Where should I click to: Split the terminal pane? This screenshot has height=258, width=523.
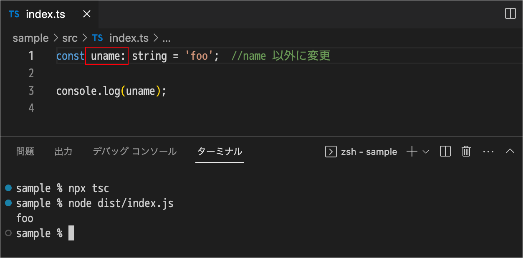(445, 152)
